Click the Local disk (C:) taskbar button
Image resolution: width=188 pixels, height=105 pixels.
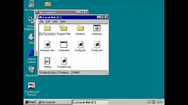(90, 102)
